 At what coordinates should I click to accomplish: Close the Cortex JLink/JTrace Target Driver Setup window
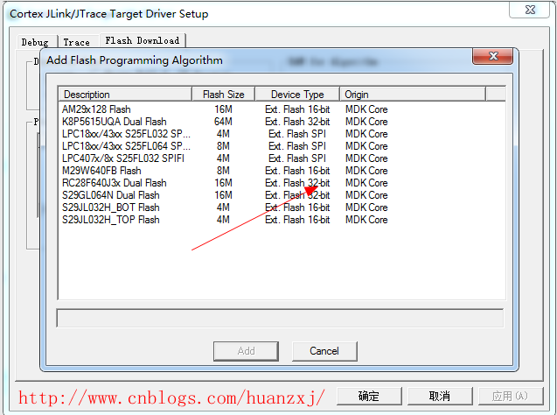coord(530,10)
